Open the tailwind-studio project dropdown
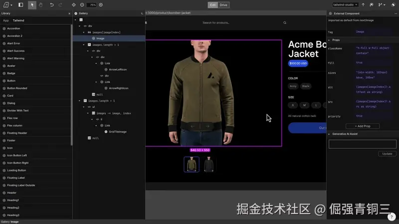This screenshot has width=399, height=224. coord(345,5)
